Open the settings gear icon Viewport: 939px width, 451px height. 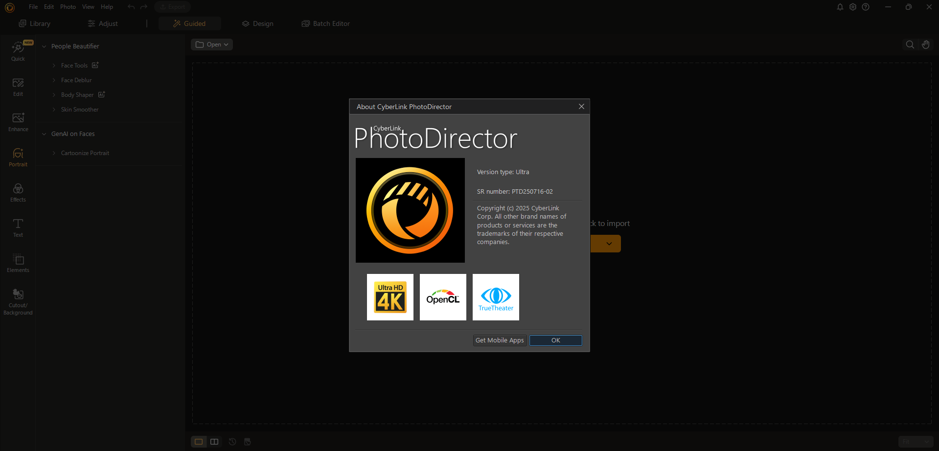click(853, 7)
